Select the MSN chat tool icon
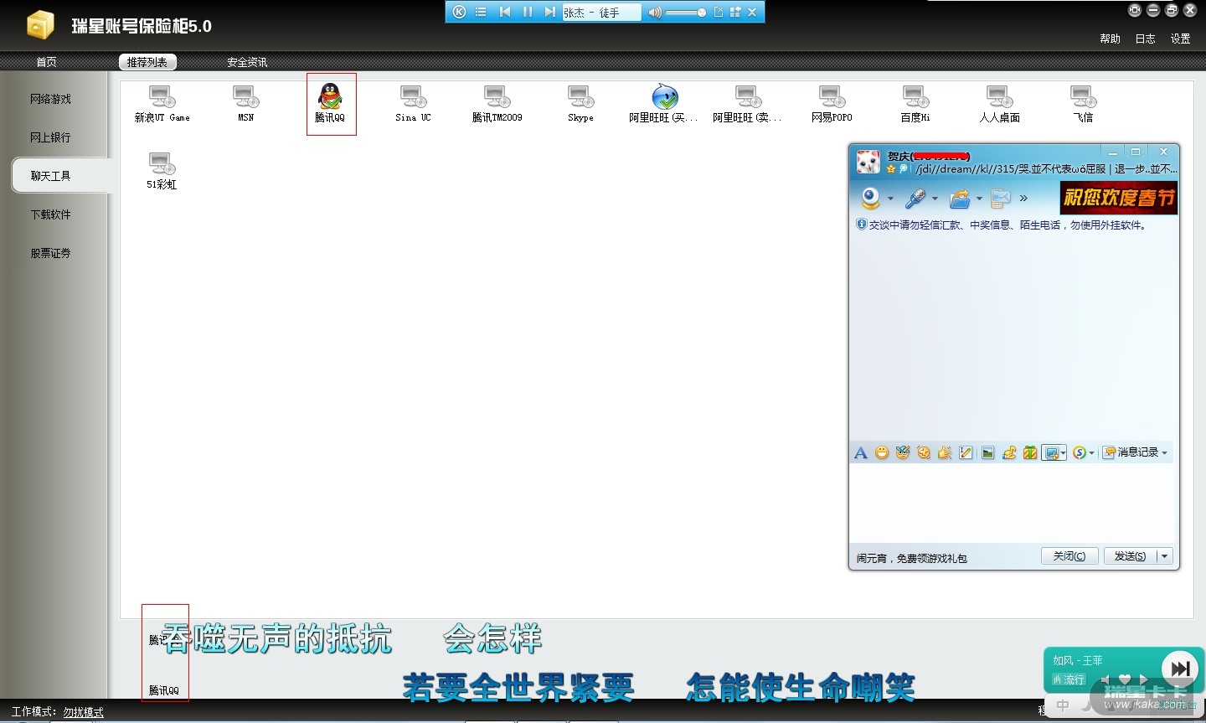This screenshot has height=723, width=1206. 245,104
